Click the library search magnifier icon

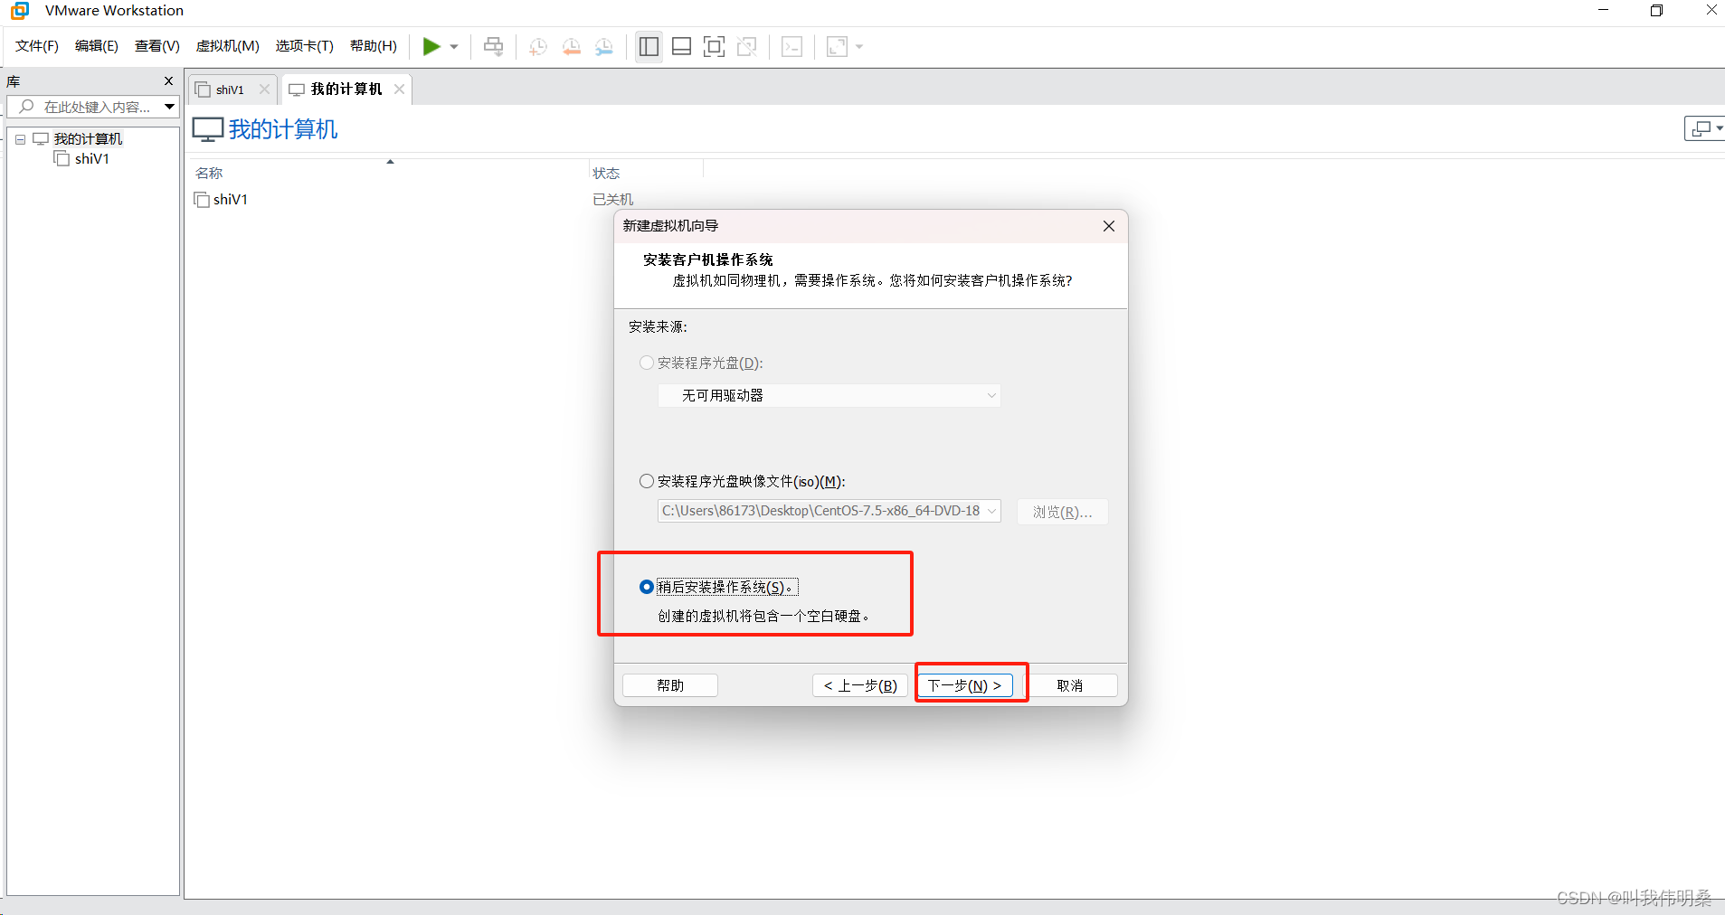26,107
